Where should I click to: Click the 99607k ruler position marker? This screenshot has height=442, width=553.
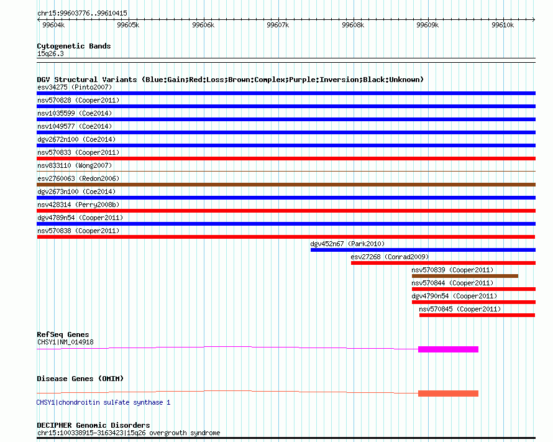coord(278,25)
